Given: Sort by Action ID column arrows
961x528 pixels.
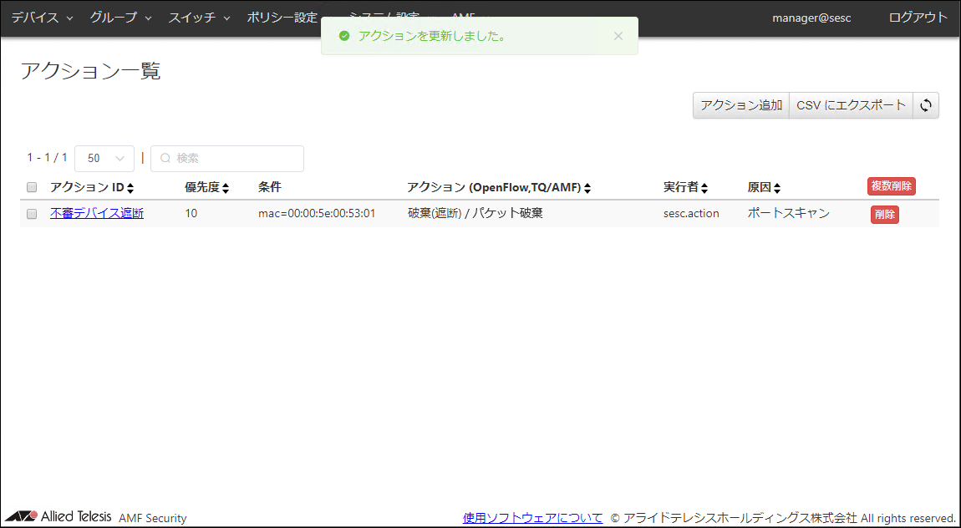Looking at the screenshot, I should coord(130,188).
